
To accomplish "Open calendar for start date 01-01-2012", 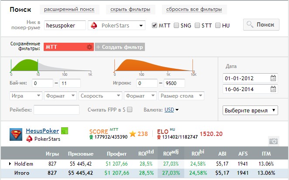I will click(273, 78).
